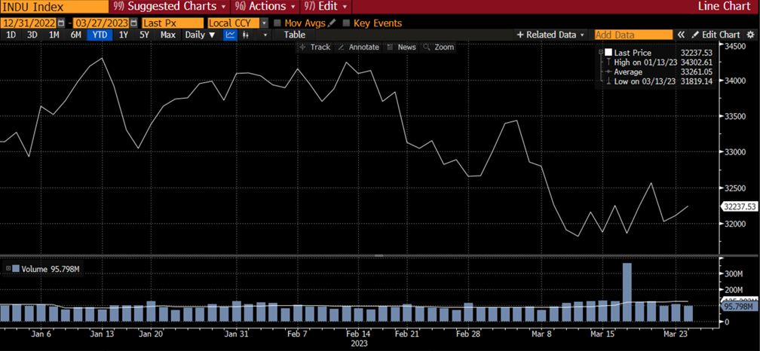Click the 95.798M volume axis label
Viewport: 760px width, 351px height.
pyautogui.click(x=740, y=307)
